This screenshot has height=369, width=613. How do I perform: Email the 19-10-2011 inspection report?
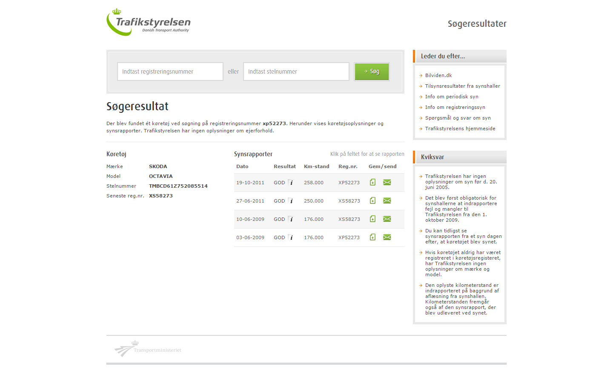[x=387, y=182]
